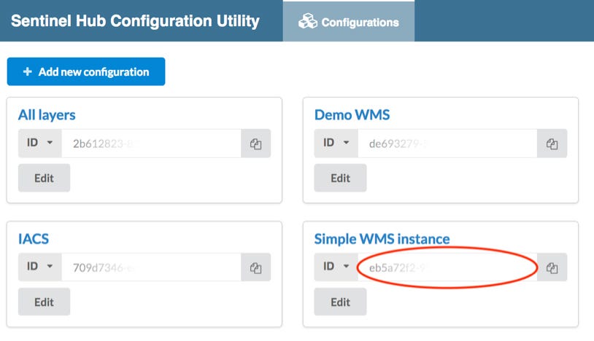594x341 pixels.
Task: Open the All layers title link
Action: (47, 114)
